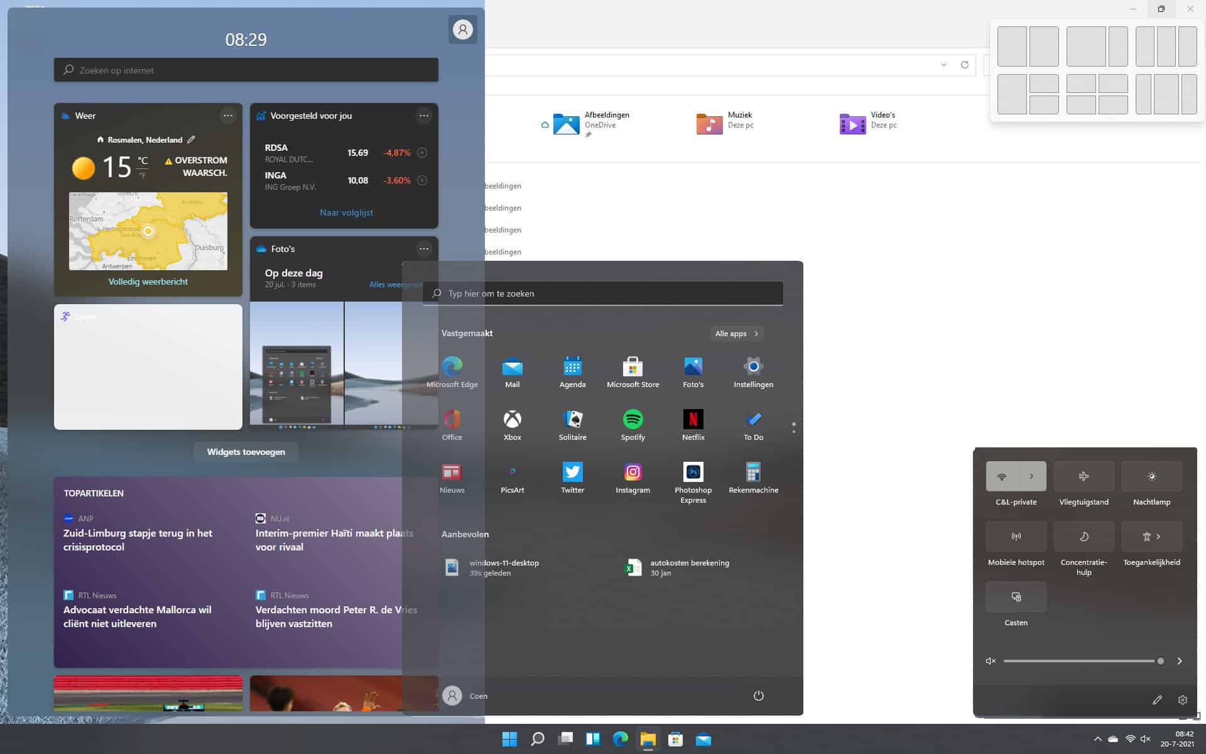The height and width of the screenshot is (754, 1206).
Task: Open Spotify in Start menu
Action: point(633,425)
